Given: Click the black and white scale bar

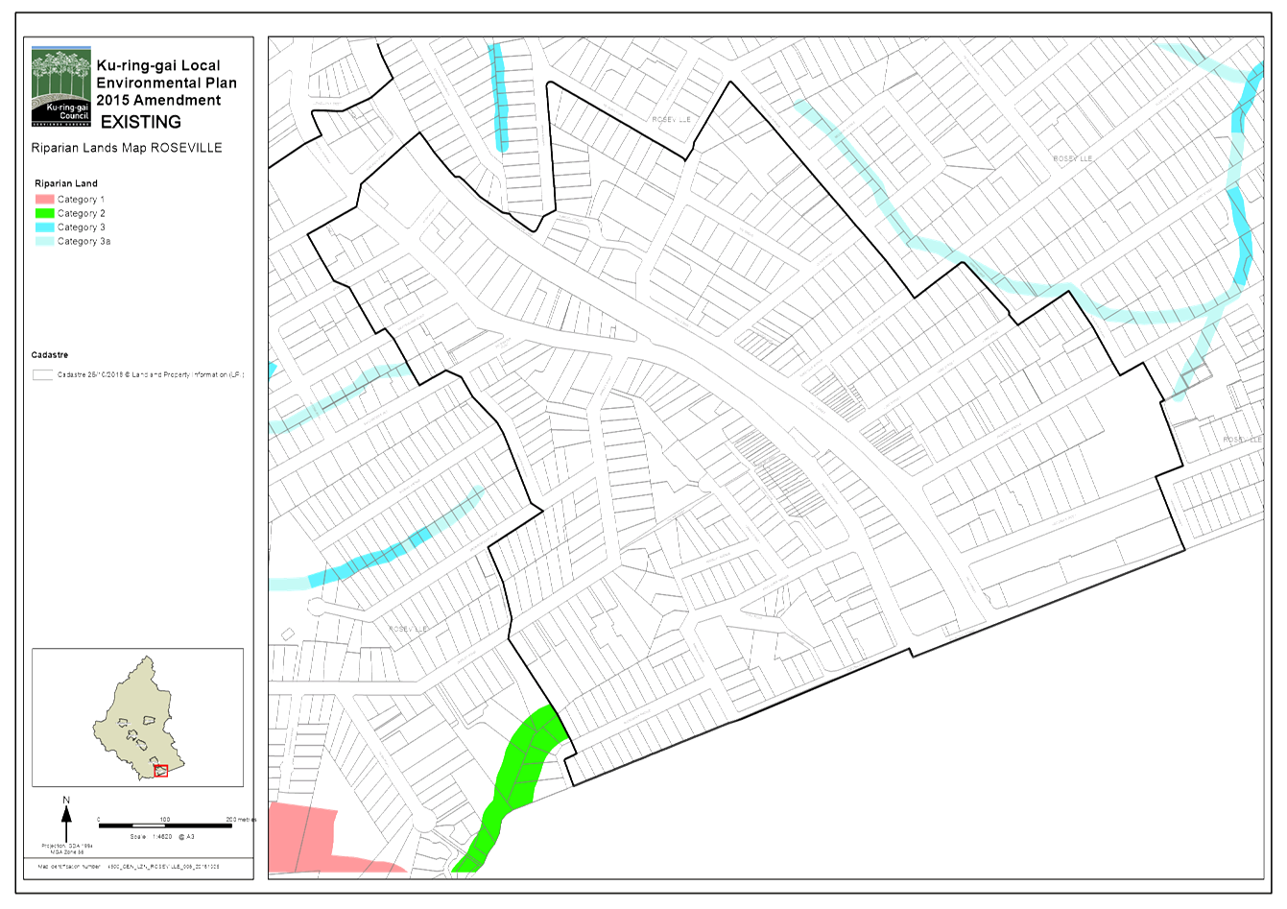Looking at the screenshot, I should pyautogui.click(x=165, y=825).
